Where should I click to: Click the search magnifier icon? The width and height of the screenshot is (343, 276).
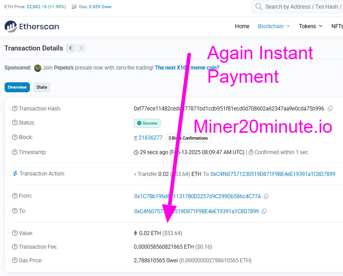coord(259,6)
